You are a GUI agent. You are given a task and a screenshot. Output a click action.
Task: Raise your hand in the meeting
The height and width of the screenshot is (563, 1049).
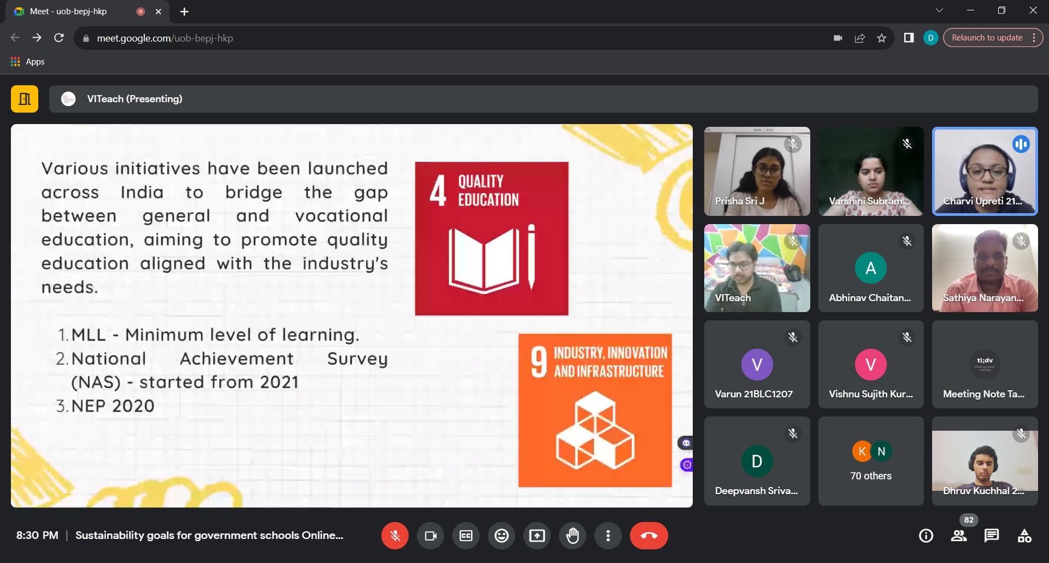click(x=573, y=536)
